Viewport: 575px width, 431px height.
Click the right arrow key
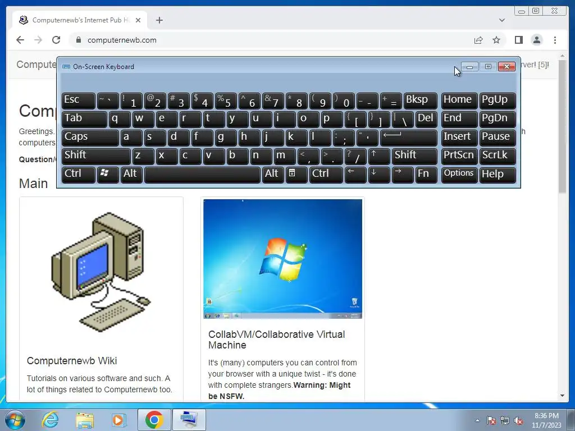pyautogui.click(x=402, y=175)
